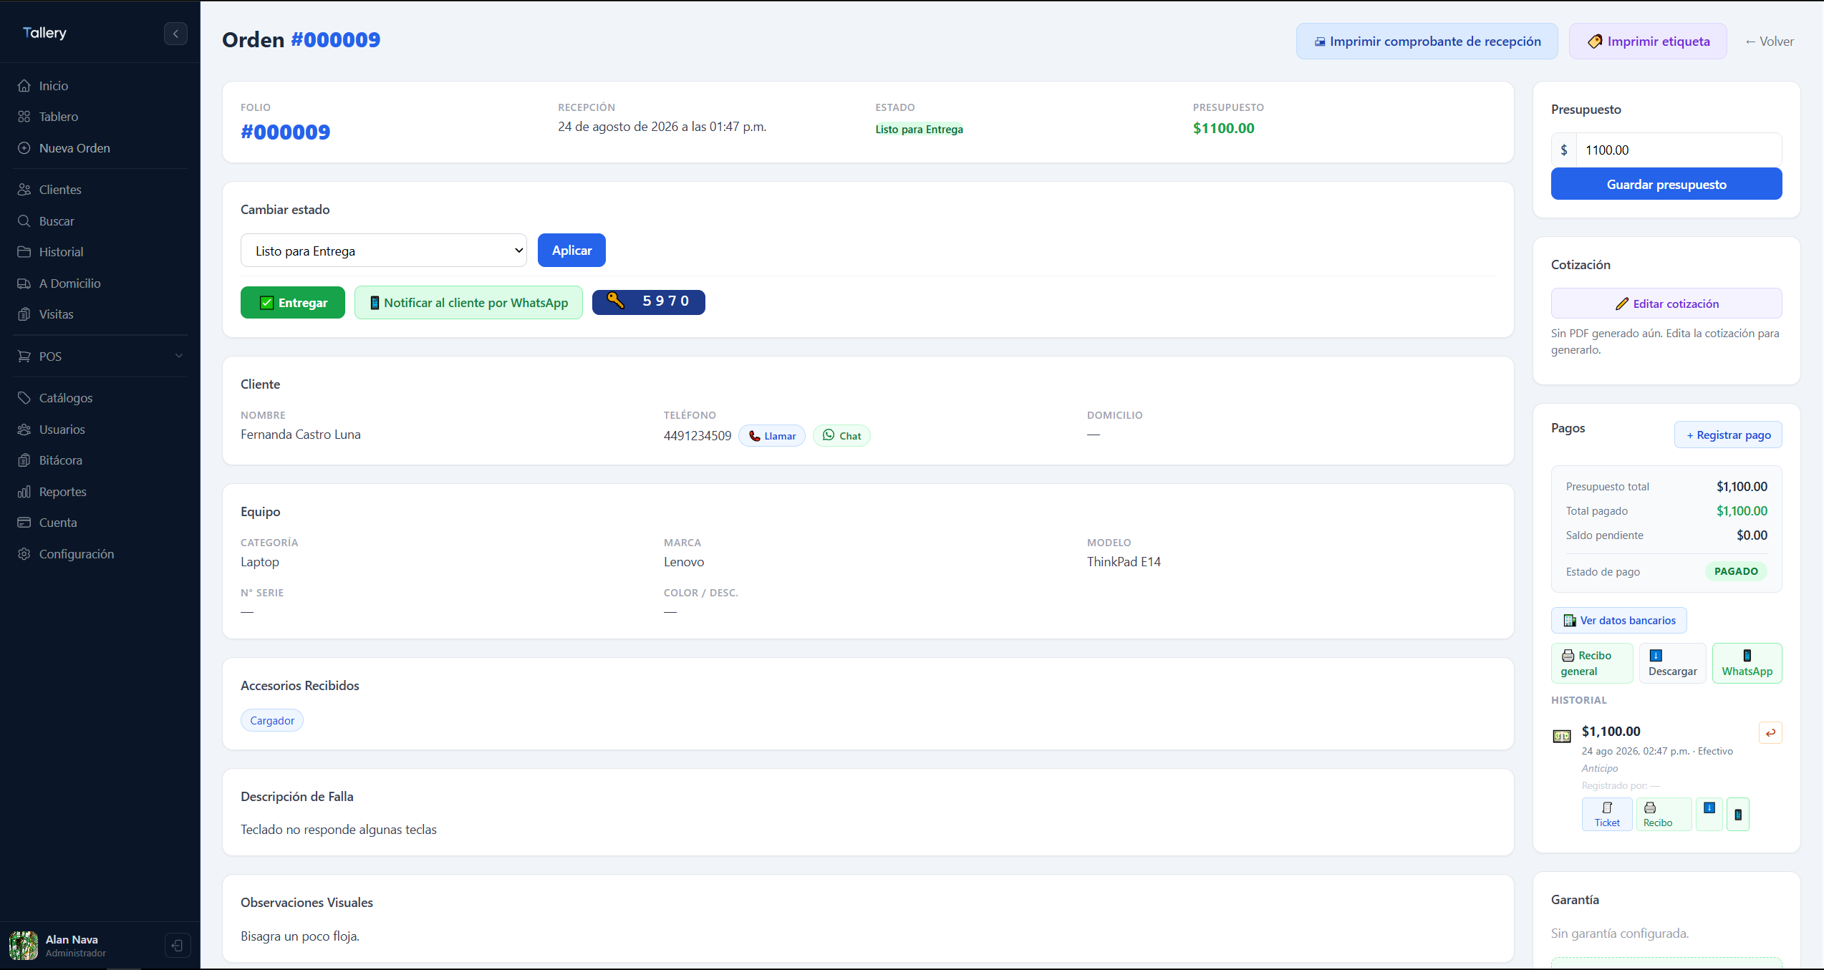Click Editar cotización button

coord(1666,304)
